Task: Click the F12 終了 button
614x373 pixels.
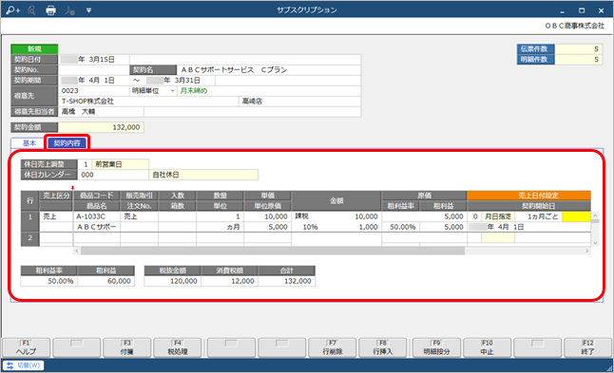Action: (587, 347)
